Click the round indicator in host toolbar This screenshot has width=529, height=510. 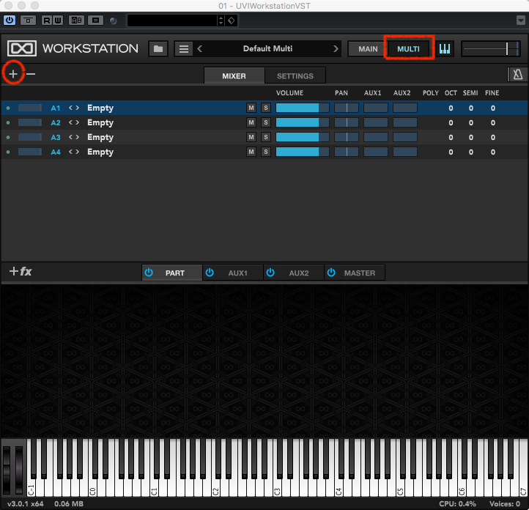(113, 21)
